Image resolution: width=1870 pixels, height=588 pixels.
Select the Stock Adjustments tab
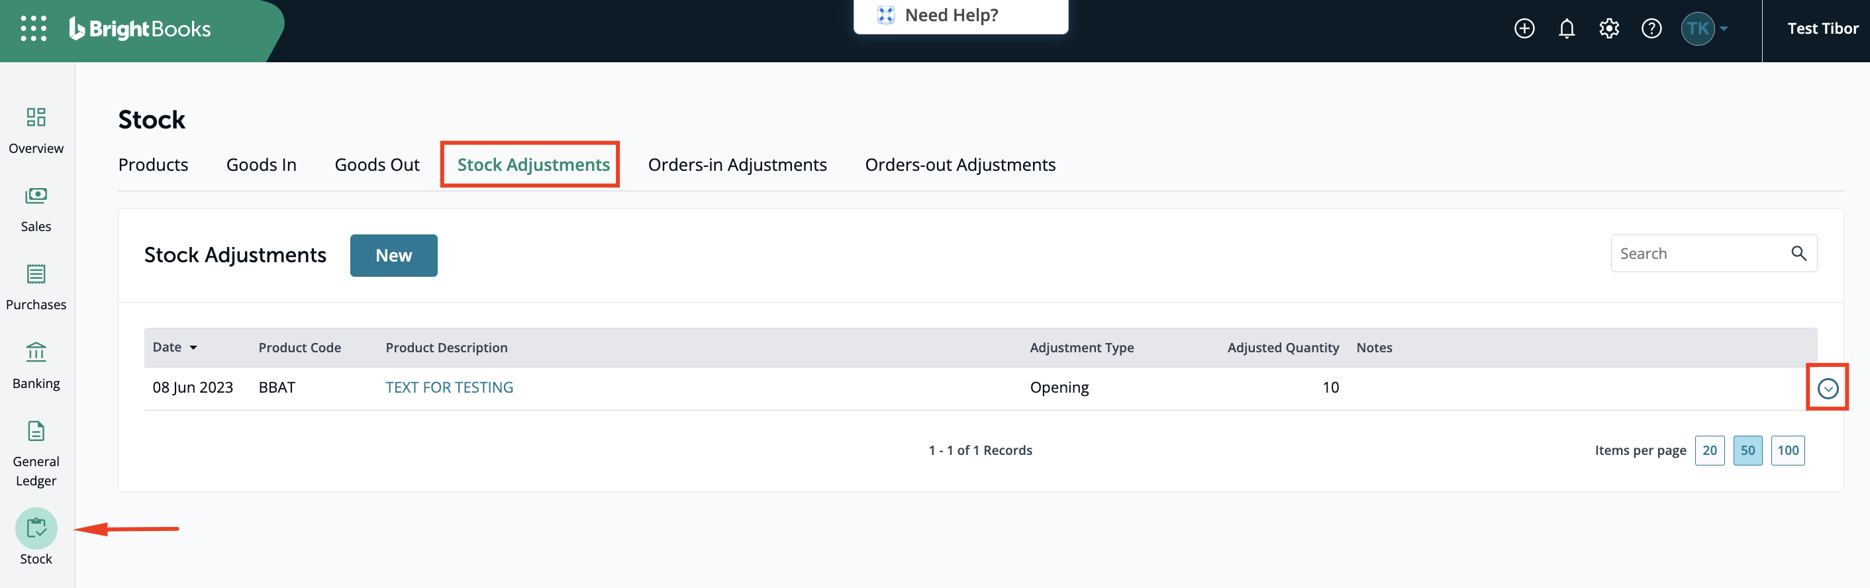[534, 165]
